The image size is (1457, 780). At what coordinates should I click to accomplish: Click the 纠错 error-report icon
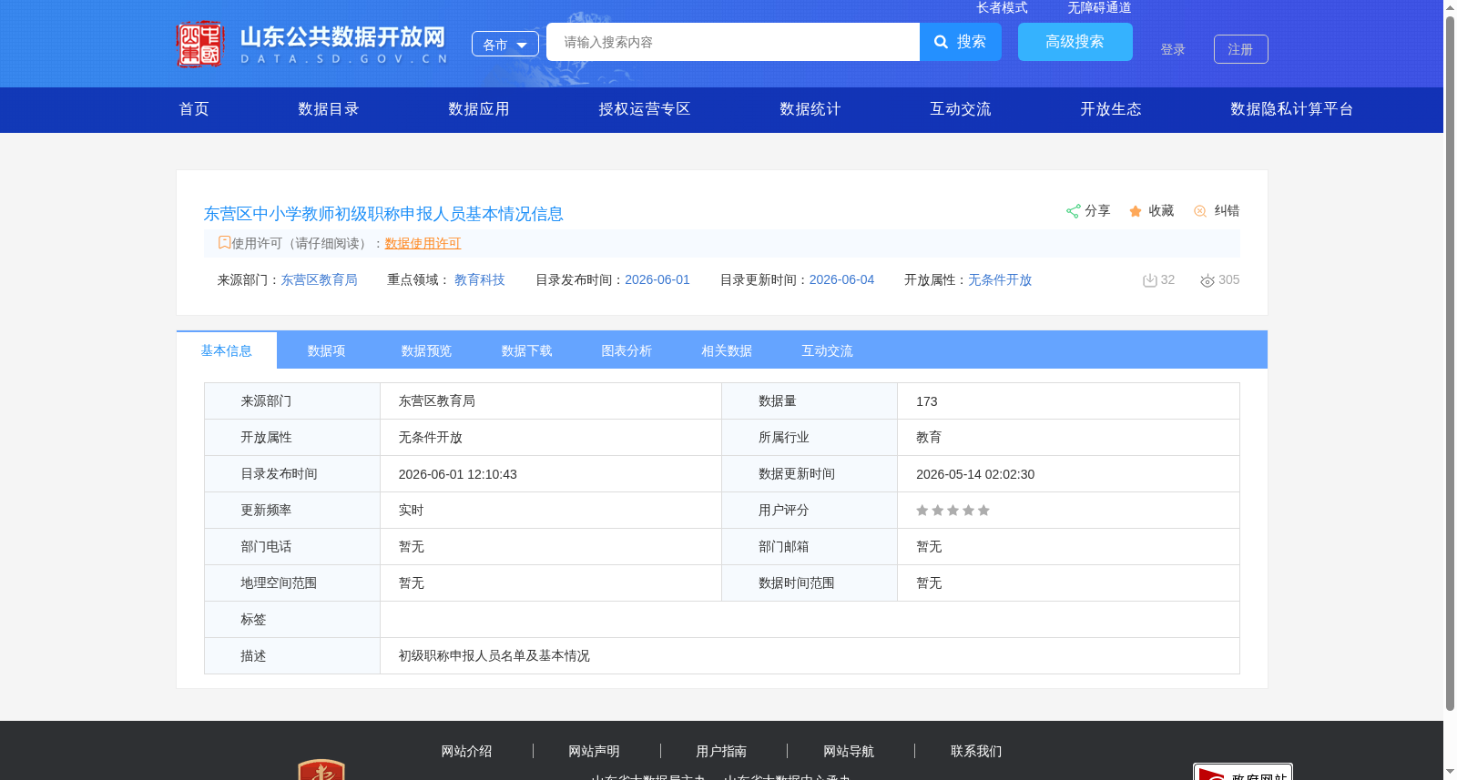(1200, 211)
